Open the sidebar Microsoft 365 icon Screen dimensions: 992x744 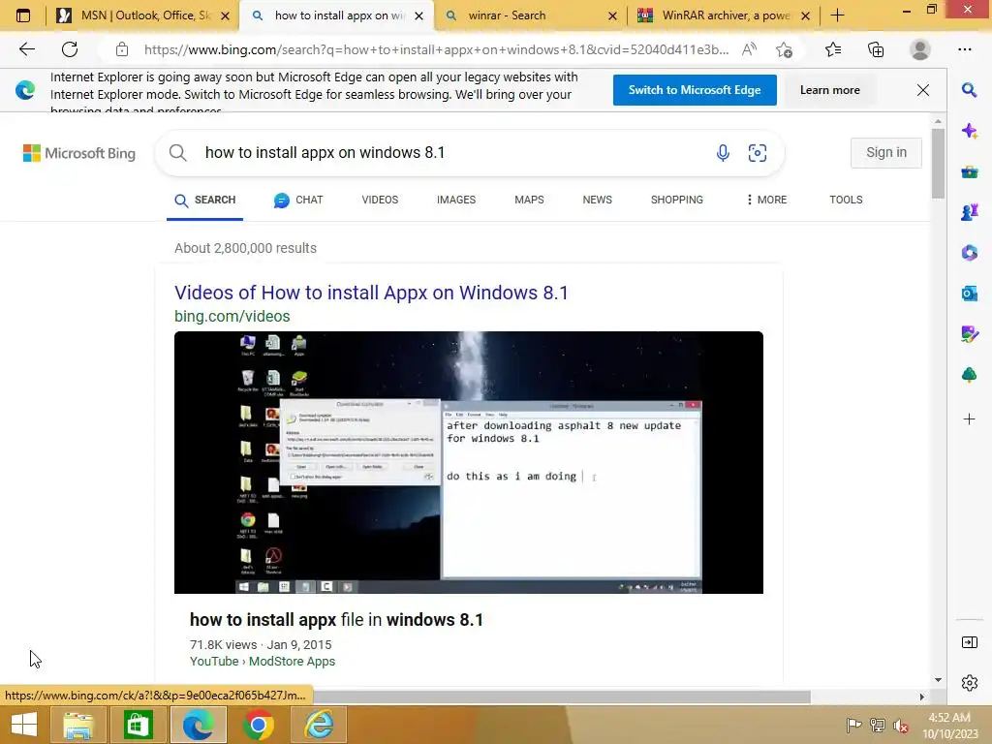point(969,253)
